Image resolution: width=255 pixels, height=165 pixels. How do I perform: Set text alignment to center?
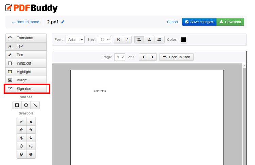click(149, 40)
